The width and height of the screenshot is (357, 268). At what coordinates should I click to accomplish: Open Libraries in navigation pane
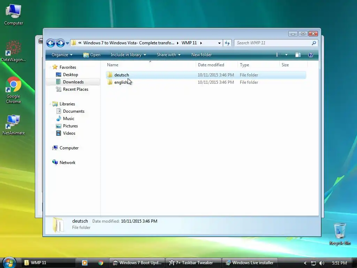(x=67, y=104)
